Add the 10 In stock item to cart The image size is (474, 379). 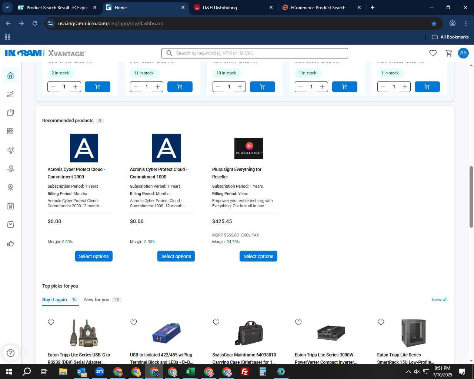click(263, 87)
